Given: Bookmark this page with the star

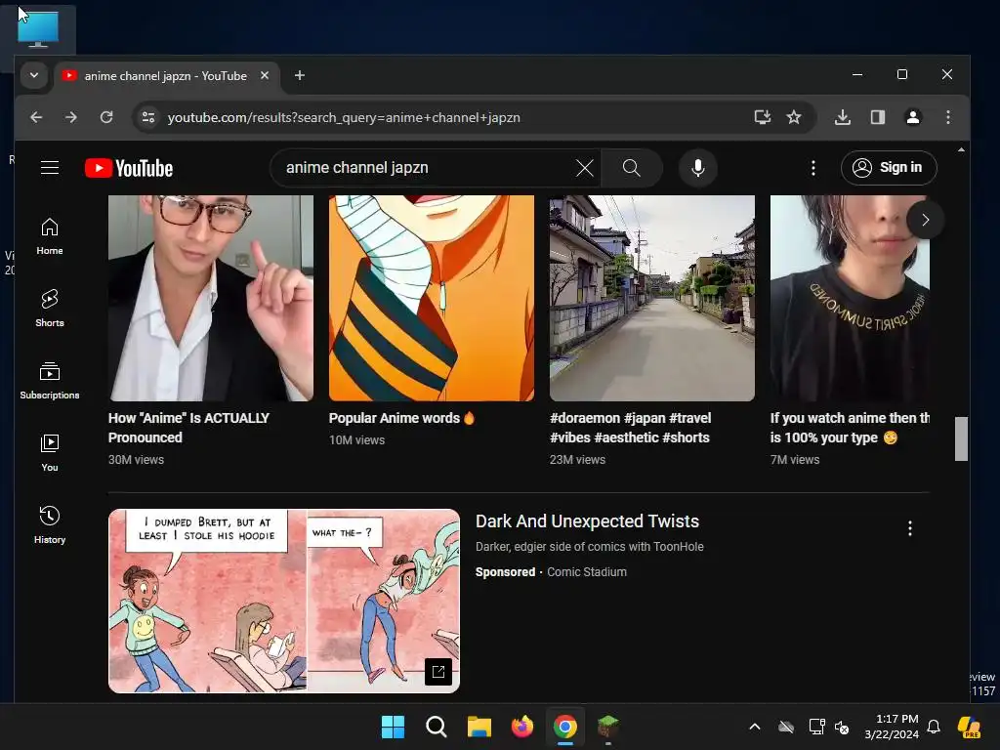Looking at the screenshot, I should pos(793,117).
